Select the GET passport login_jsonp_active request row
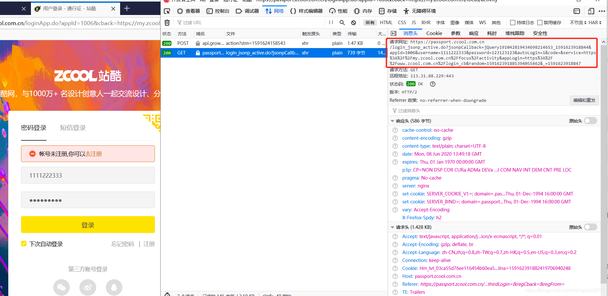Viewport: 608px width, 296px height. [274, 53]
